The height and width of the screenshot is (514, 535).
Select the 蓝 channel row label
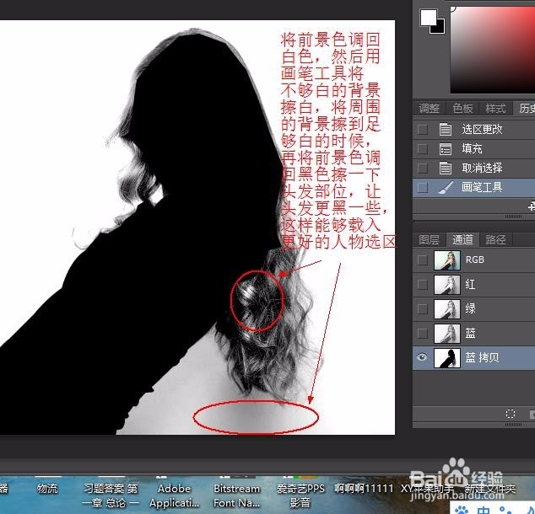pos(471,333)
